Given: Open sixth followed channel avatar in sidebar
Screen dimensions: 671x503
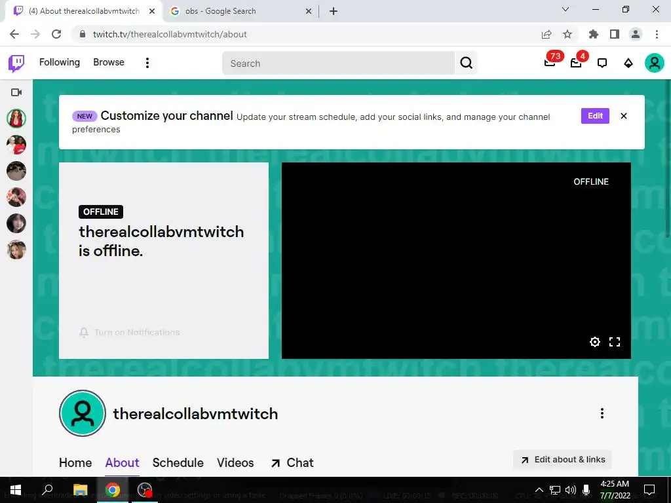Looking at the screenshot, I should 16,250.
